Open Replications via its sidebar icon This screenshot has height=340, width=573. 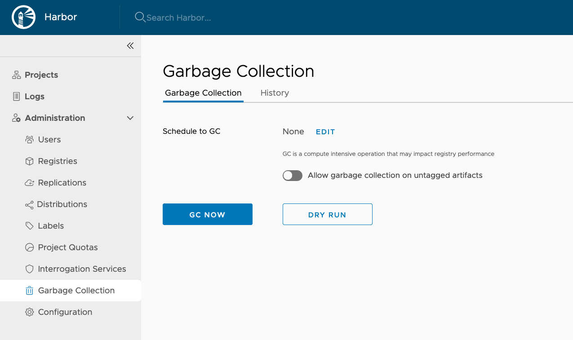click(29, 182)
